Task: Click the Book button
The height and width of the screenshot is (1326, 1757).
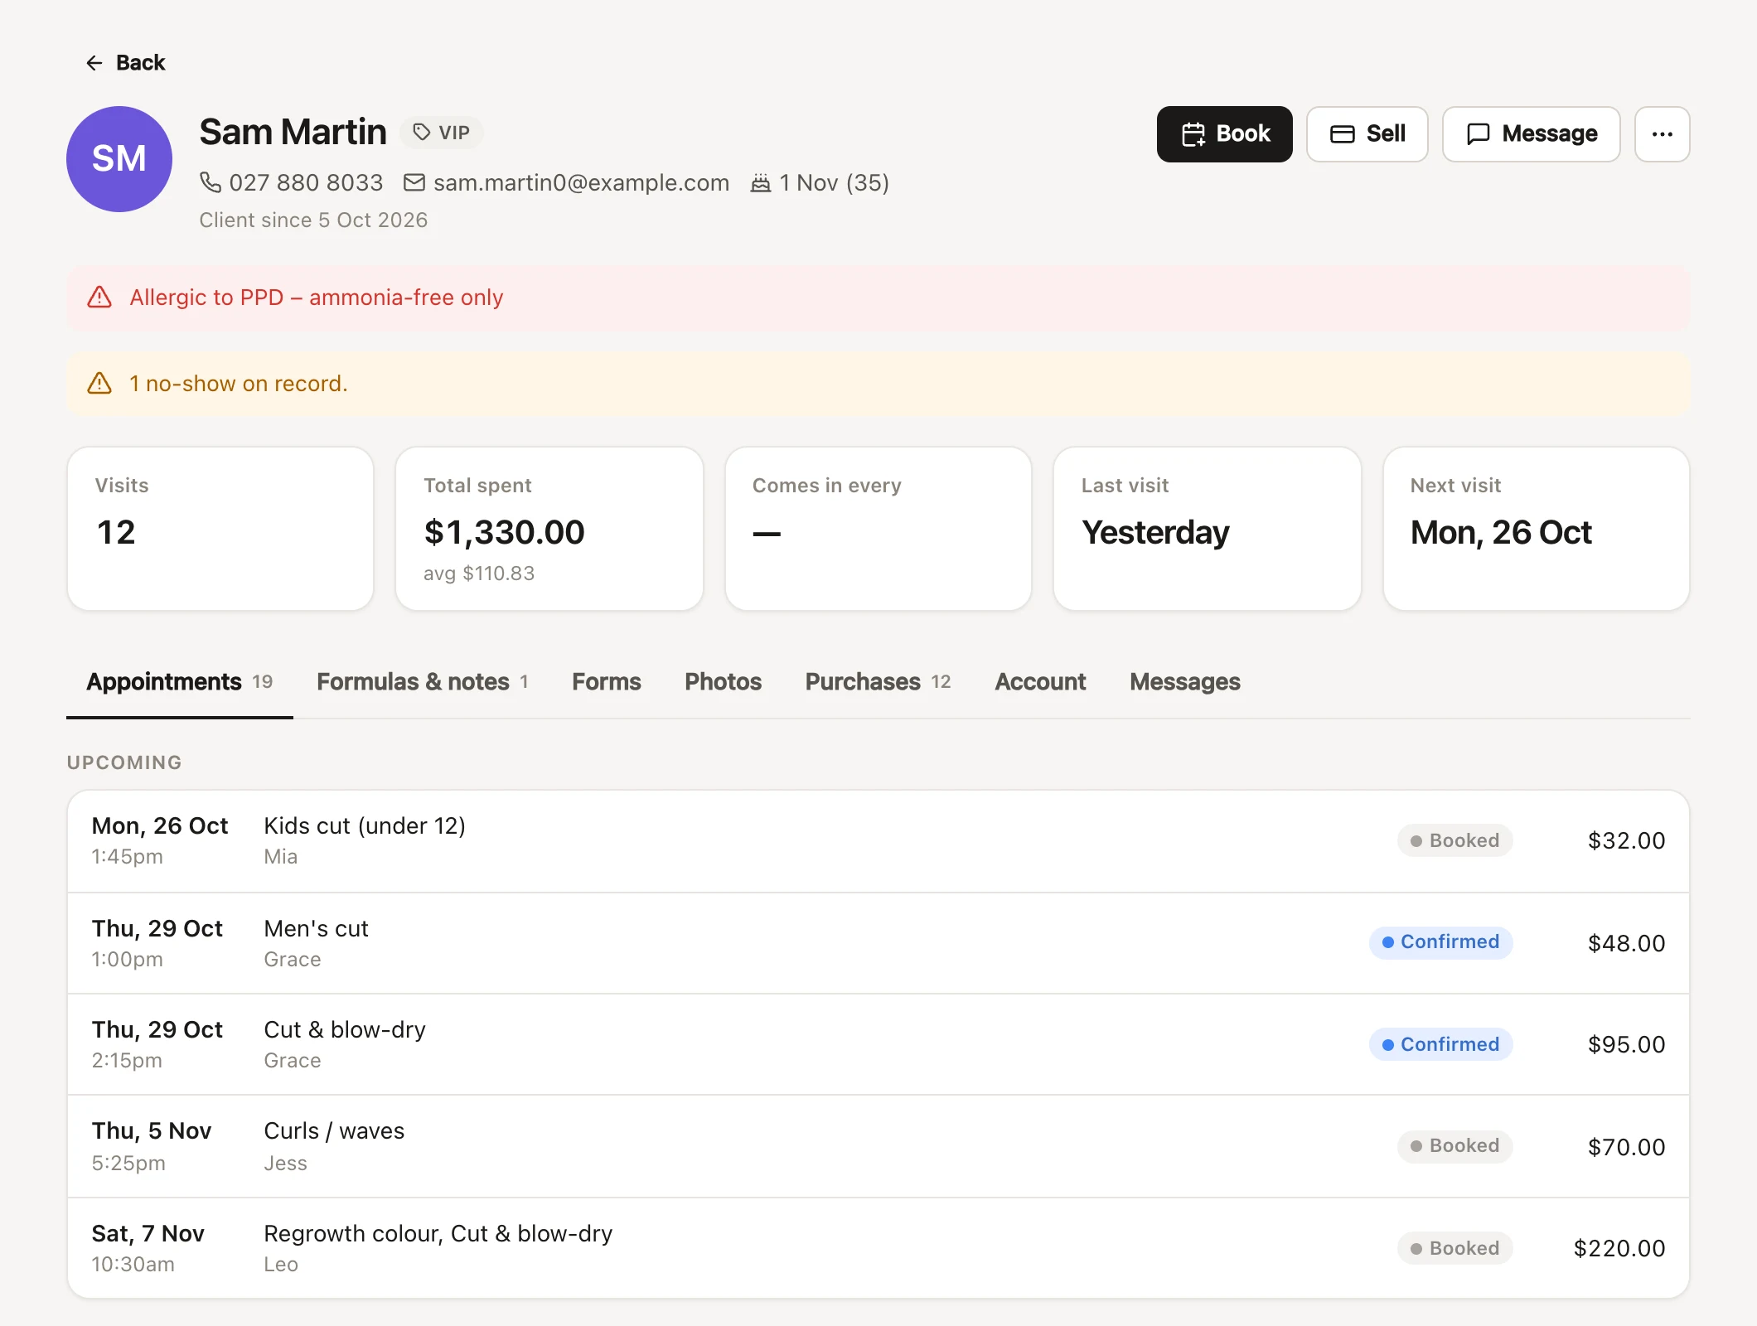Action: click(x=1225, y=134)
